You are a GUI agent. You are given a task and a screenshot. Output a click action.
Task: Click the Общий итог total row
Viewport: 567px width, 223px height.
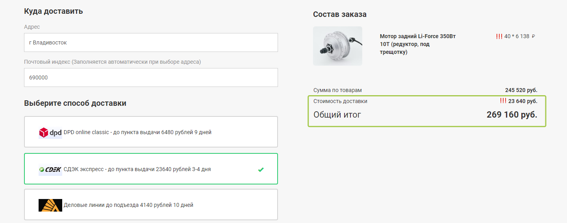point(425,115)
